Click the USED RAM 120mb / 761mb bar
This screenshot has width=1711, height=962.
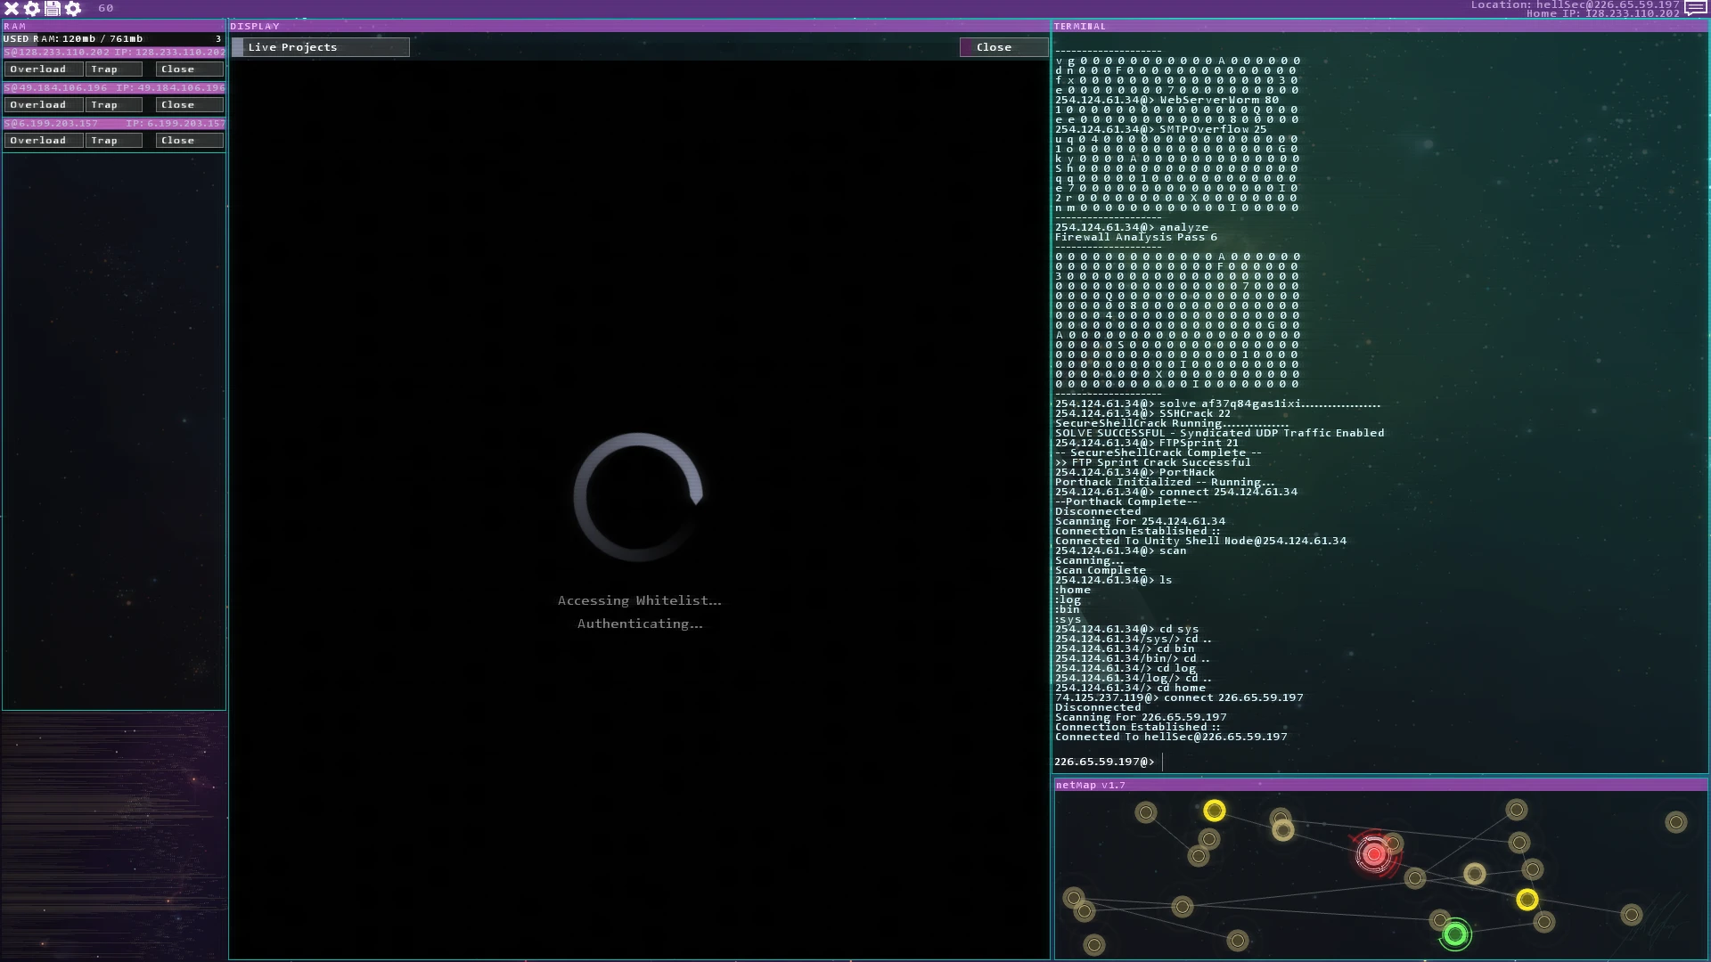(114, 39)
